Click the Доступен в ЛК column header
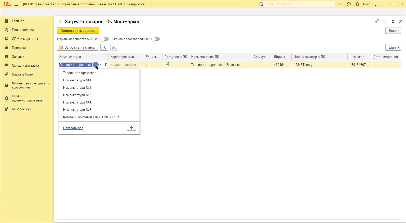The height and width of the screenshot is (223, 406). pyautogui.click(x=176, y=57)
